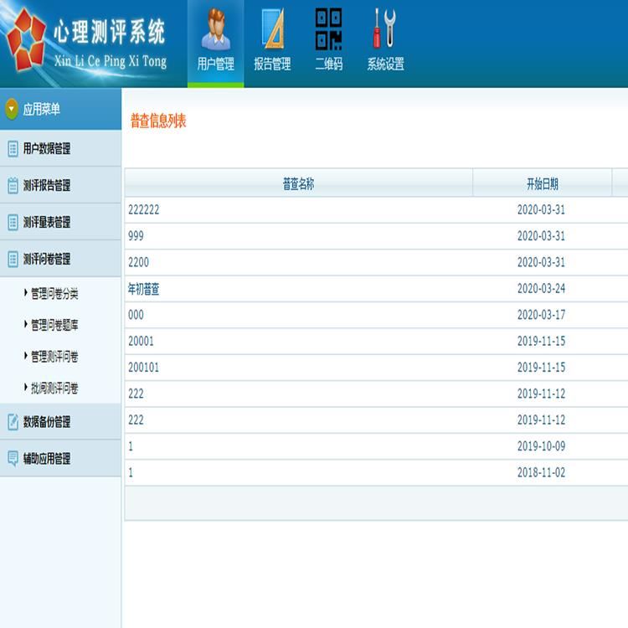The image size is (628, 628).
Task: Click the 心理测评系统 title text
Action: pyautogui.click(x=110, y=32)
